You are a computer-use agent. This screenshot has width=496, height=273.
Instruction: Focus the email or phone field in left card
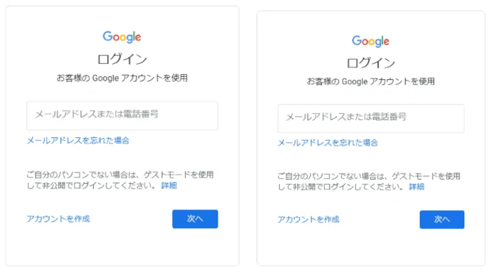(x=122, y=115)
